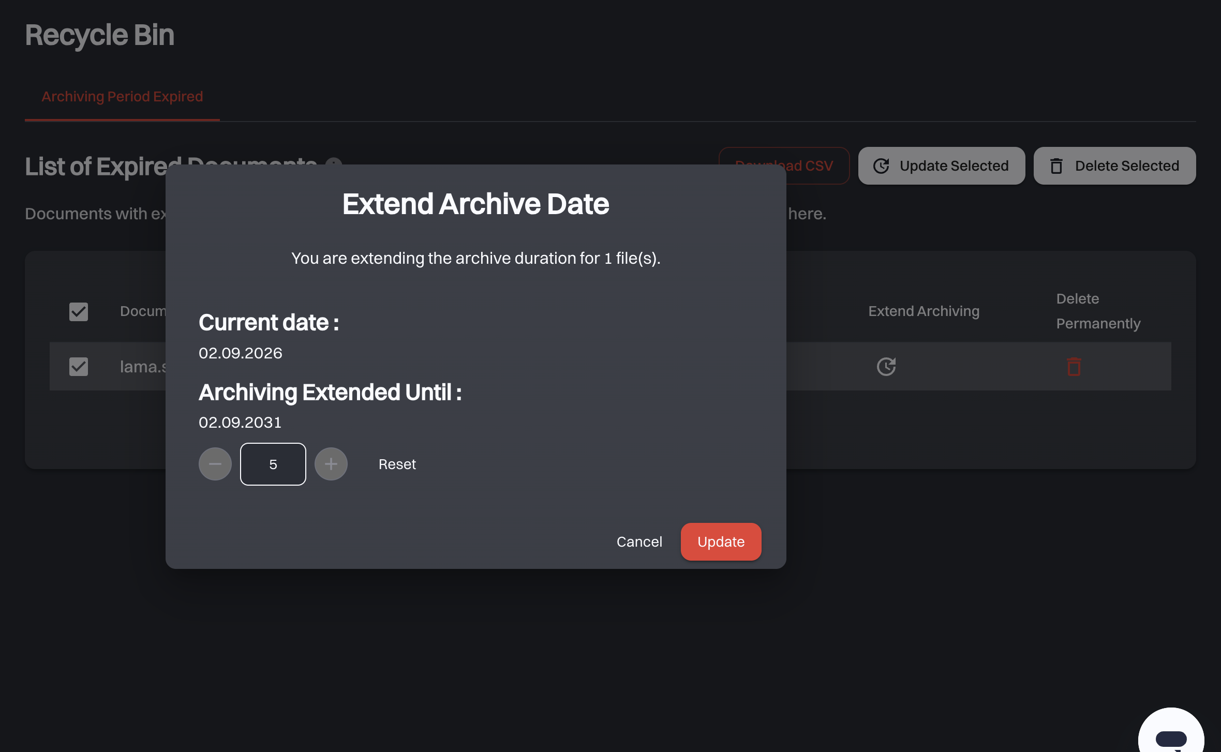1221x752 pixels.
Task: Click Delete Selected button
Action: [x=1115, y=166]
